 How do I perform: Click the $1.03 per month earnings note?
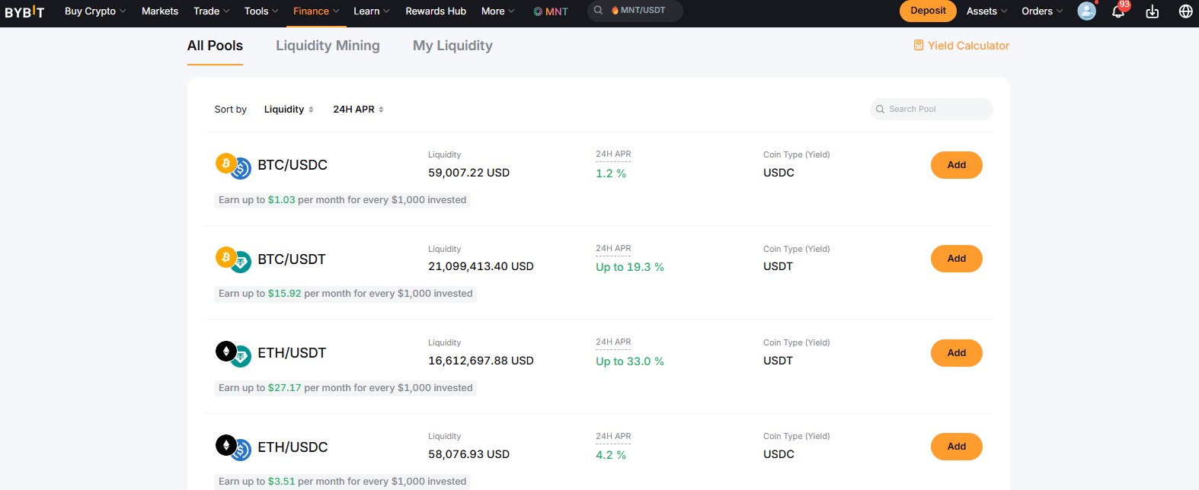pos(342,200)
